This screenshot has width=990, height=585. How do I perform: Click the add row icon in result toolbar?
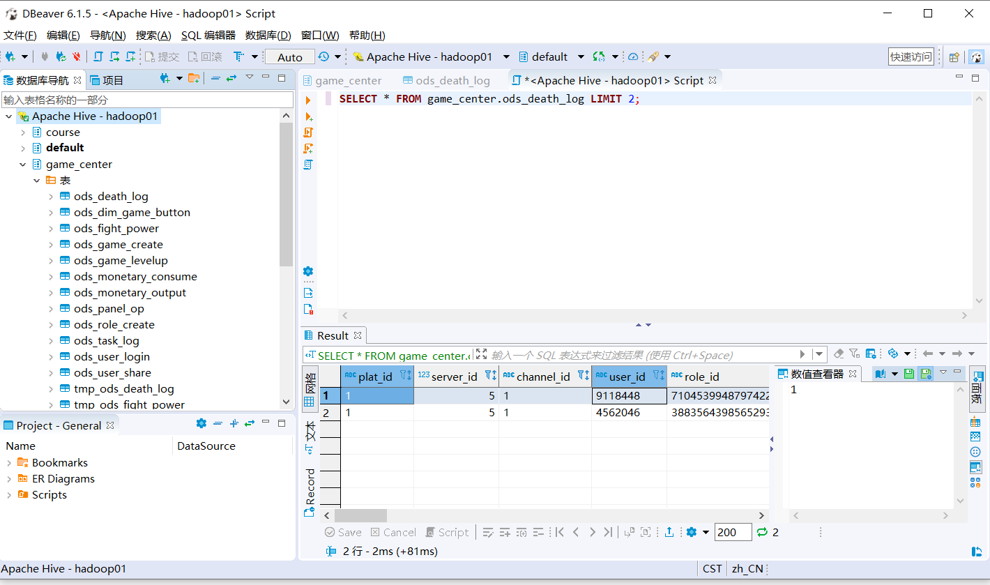(x=505, y=532)
